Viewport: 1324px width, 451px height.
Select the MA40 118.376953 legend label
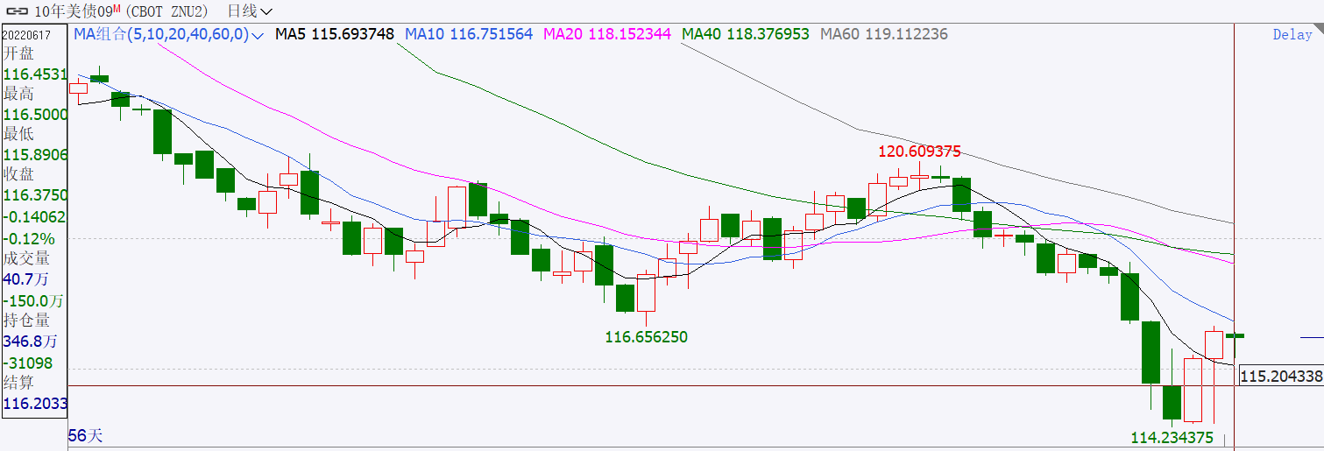coord(746,34)
